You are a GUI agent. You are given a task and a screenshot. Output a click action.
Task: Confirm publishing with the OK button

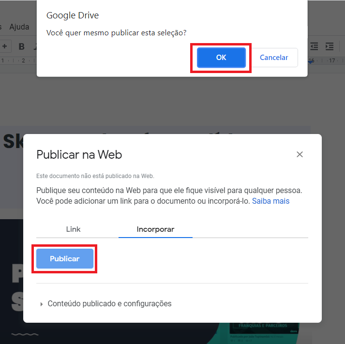coord(221,58)
